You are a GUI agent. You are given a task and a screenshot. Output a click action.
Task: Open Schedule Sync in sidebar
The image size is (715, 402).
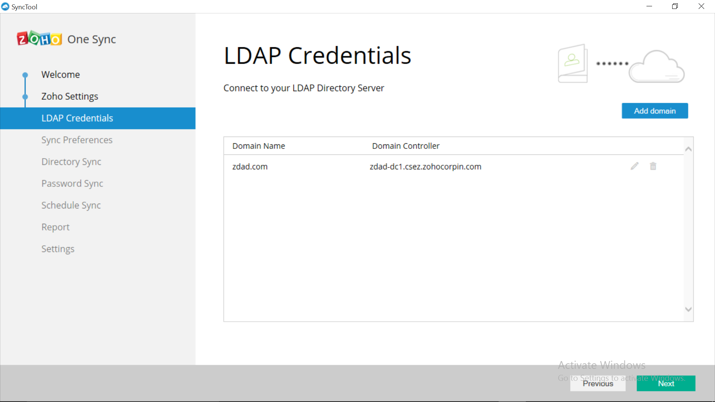(x=71, y=205)
